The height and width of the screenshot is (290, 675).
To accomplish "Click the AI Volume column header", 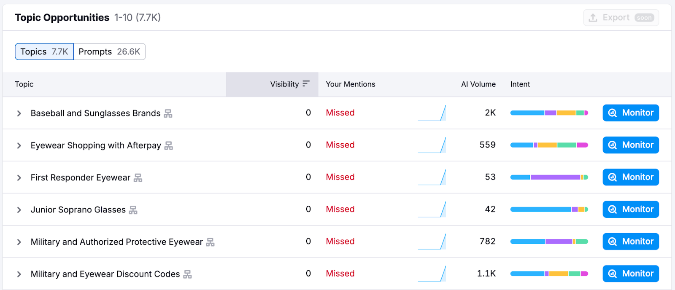I will [478, 84].
